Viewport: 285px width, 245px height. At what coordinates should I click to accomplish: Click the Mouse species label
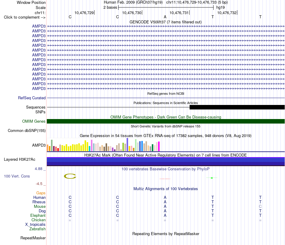(40, 207)
